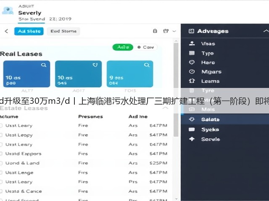Collapse the Estate Leases section

(165, 108)
